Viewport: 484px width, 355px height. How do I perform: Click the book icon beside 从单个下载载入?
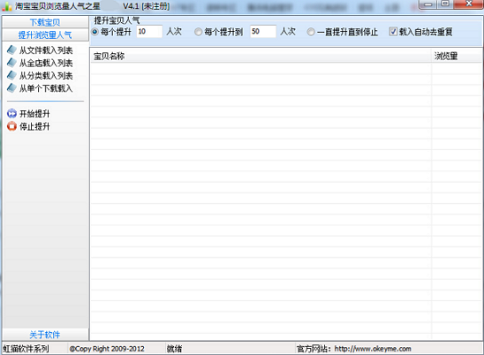point(11,88)
